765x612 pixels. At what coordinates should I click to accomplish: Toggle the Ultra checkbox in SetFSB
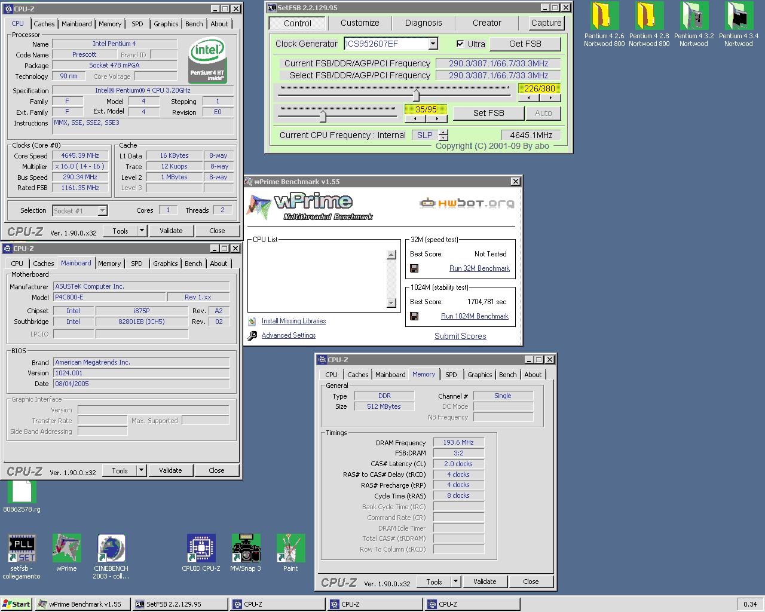tap(460, 44)
